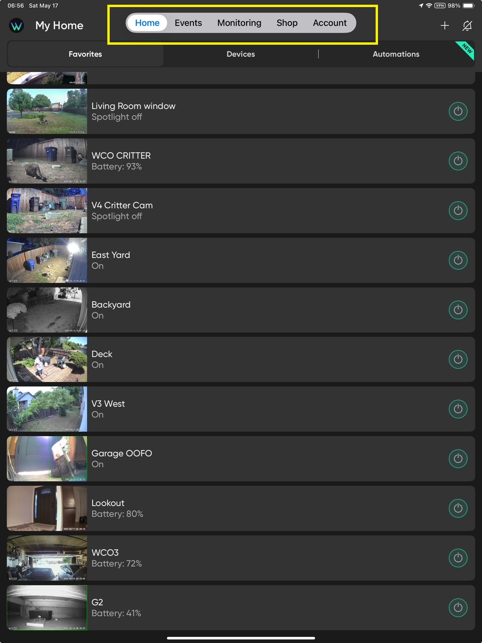482x643 pixels.
Task: Open the Lookout camera thumbnail
Action: (x=47, y=508)
